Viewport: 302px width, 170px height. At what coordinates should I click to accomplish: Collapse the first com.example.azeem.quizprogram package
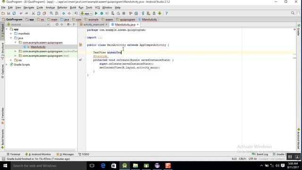16,42
